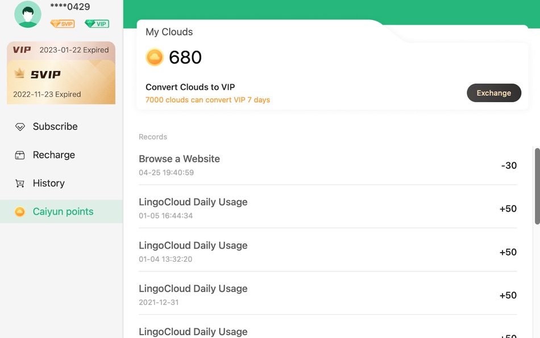Switch to the Subscribe section
Screen dimensions: 540x338
click(x=55, y=126)
